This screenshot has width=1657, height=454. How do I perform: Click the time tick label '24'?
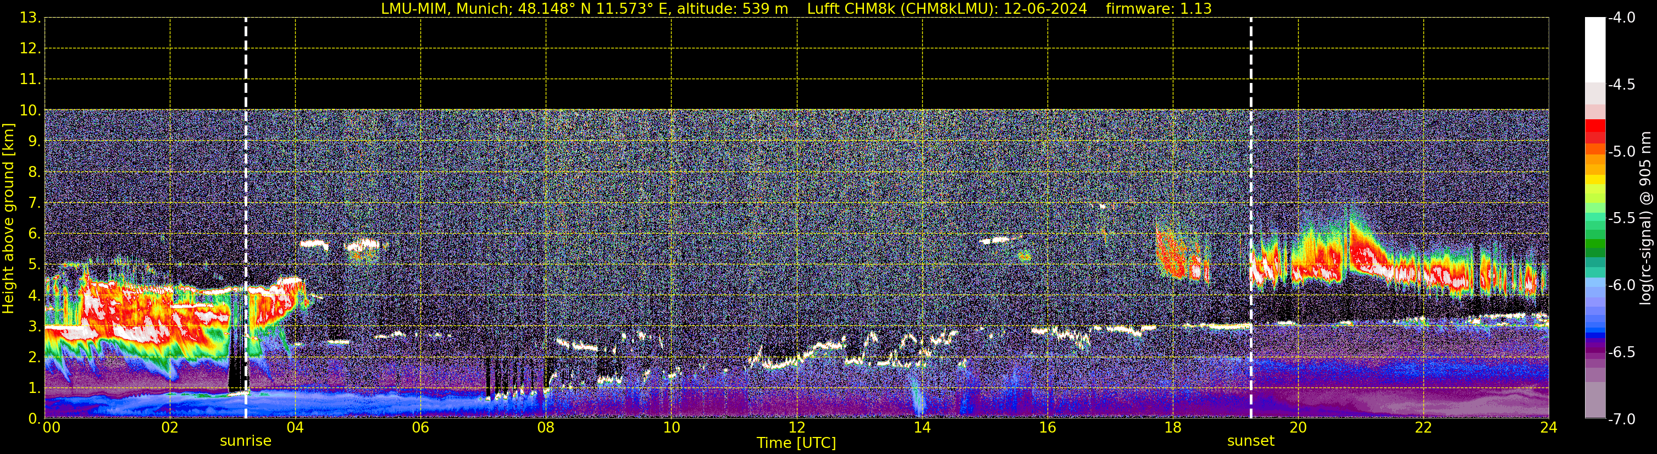tap(1549, 427)
